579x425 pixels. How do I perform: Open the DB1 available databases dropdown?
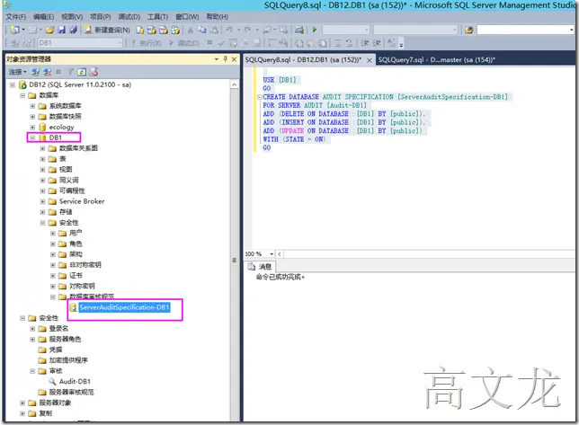(x=120, y=43)
